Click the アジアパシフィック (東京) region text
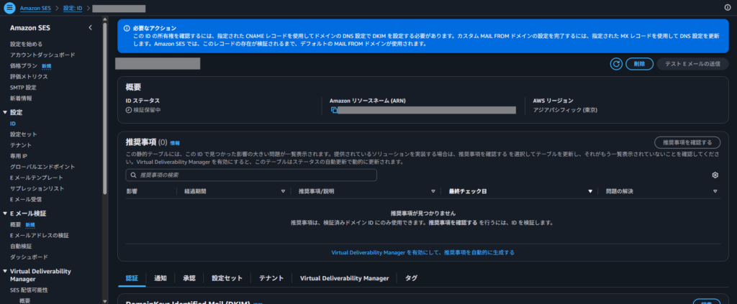Screen dimensions: 737x304 click(565, 110)
